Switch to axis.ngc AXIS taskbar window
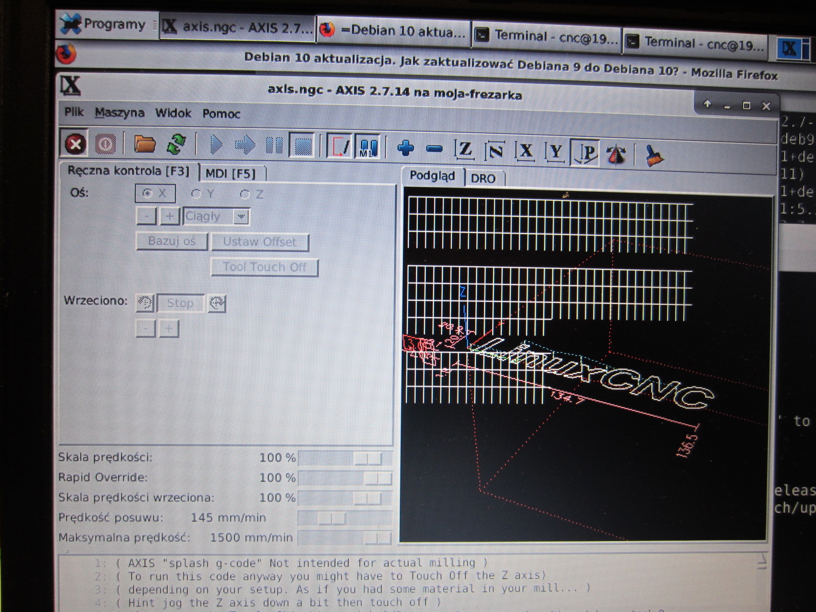This screenshot has width=816, height=612. click(x=238, y=27)
